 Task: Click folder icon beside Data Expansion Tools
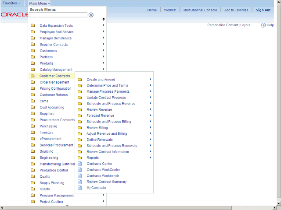[x=33, y=26]
